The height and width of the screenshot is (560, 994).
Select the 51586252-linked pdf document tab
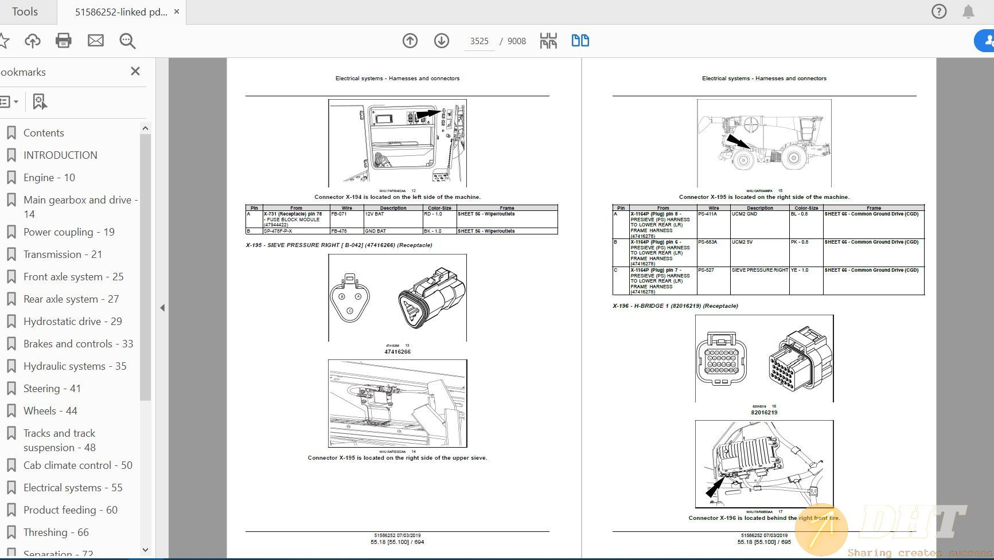120,12
